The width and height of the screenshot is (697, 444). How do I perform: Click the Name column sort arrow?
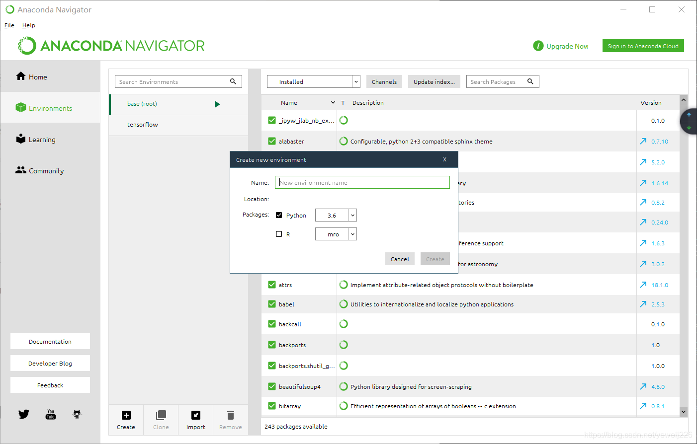click(x=333, y=103)
